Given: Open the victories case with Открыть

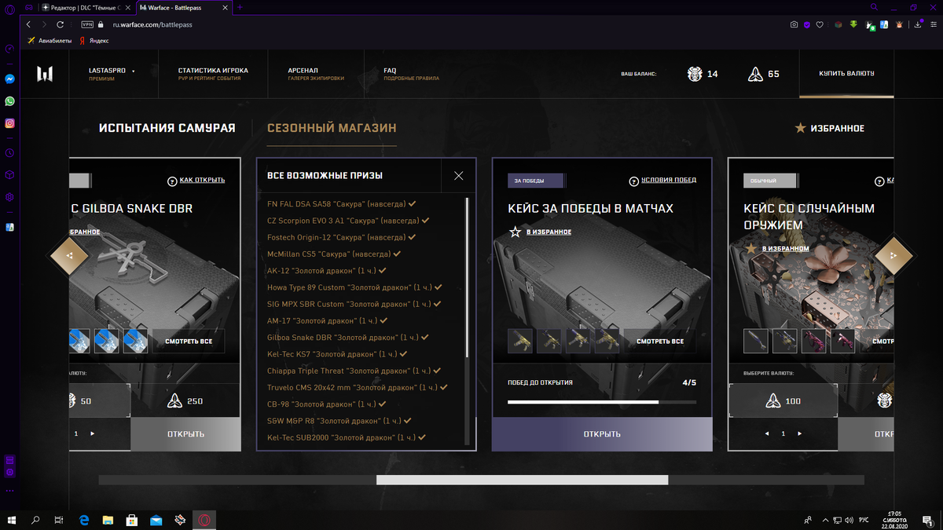Looking at the screenshot, I should coord(602,434).
